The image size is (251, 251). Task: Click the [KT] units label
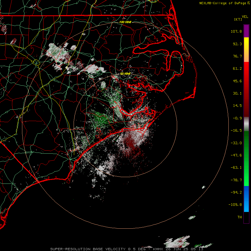coord(238,19)
